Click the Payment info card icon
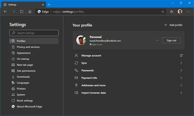The height and width of the screenshot is (116, 194). pos(76,78)
